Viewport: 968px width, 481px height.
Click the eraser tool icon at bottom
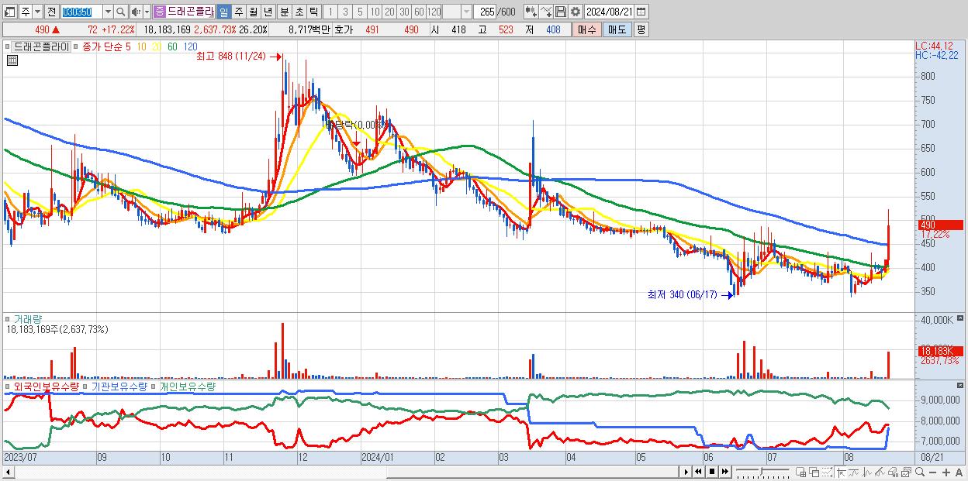[x=893, y=472]
